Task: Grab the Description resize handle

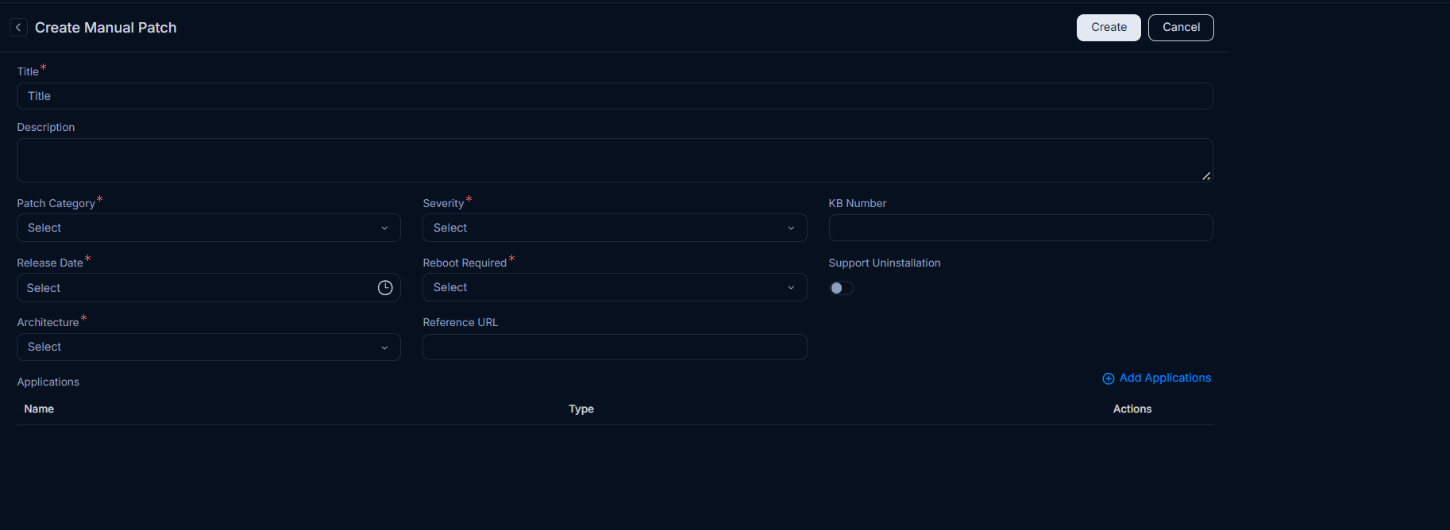Action: (x=1206, y=176)
